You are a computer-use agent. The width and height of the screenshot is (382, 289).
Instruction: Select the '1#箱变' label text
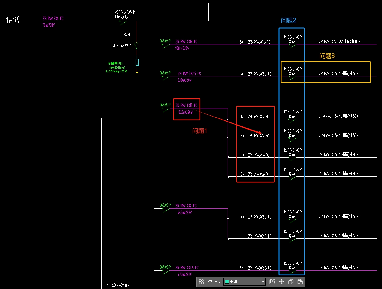coord(13,20)
